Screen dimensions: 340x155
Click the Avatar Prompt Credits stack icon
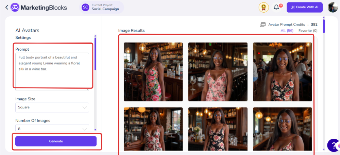(x=262, y=25)
